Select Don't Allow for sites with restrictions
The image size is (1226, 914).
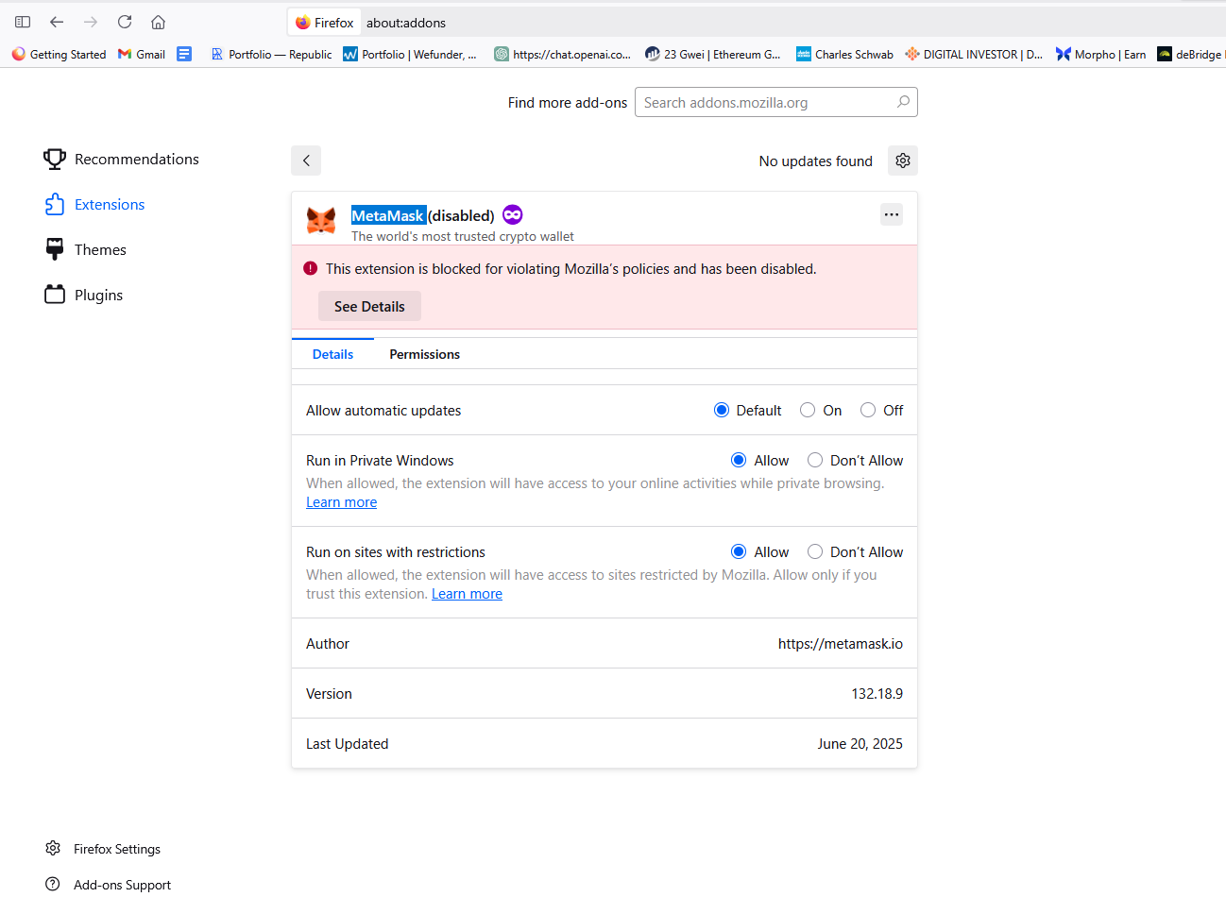(x=815, y=551)
